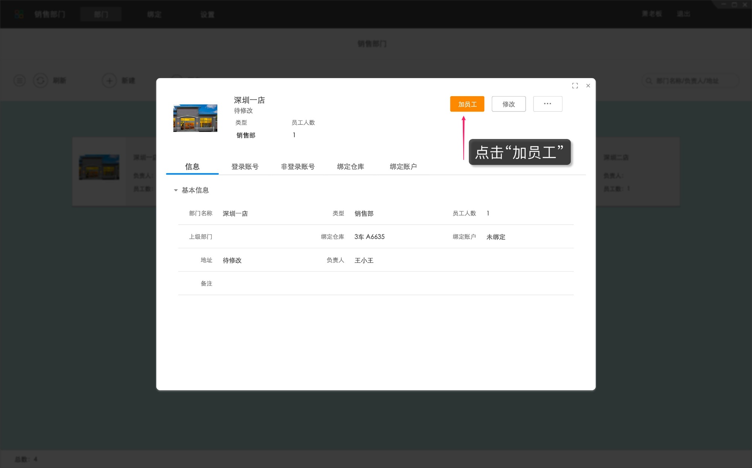Open the list view icon beside refresh
752x468 pixels.
(20, 80)
